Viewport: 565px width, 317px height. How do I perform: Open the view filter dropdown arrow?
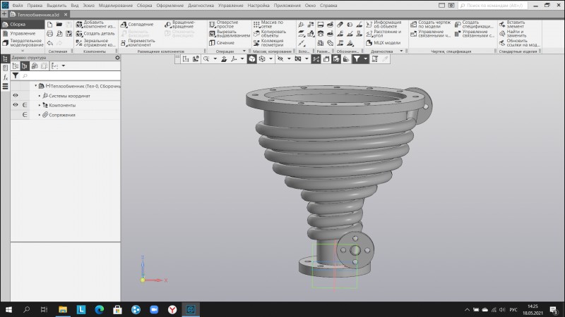[x=365, y=59]
